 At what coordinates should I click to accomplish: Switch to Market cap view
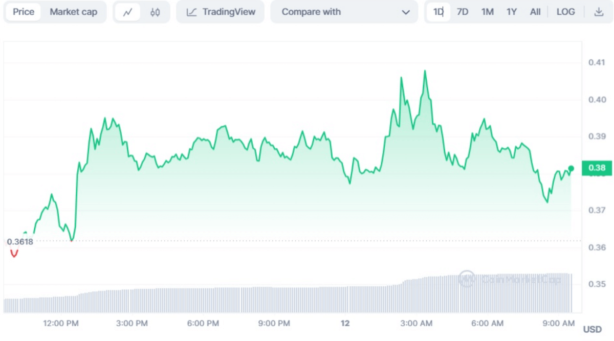click(73, 12)
